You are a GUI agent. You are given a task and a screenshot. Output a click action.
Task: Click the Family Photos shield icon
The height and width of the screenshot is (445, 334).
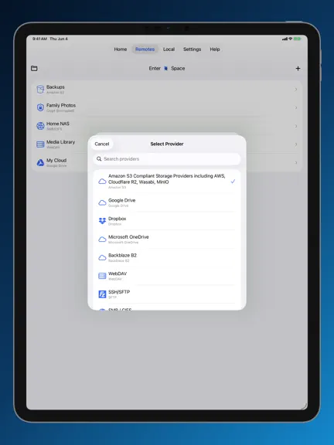(x=40, y=107)
